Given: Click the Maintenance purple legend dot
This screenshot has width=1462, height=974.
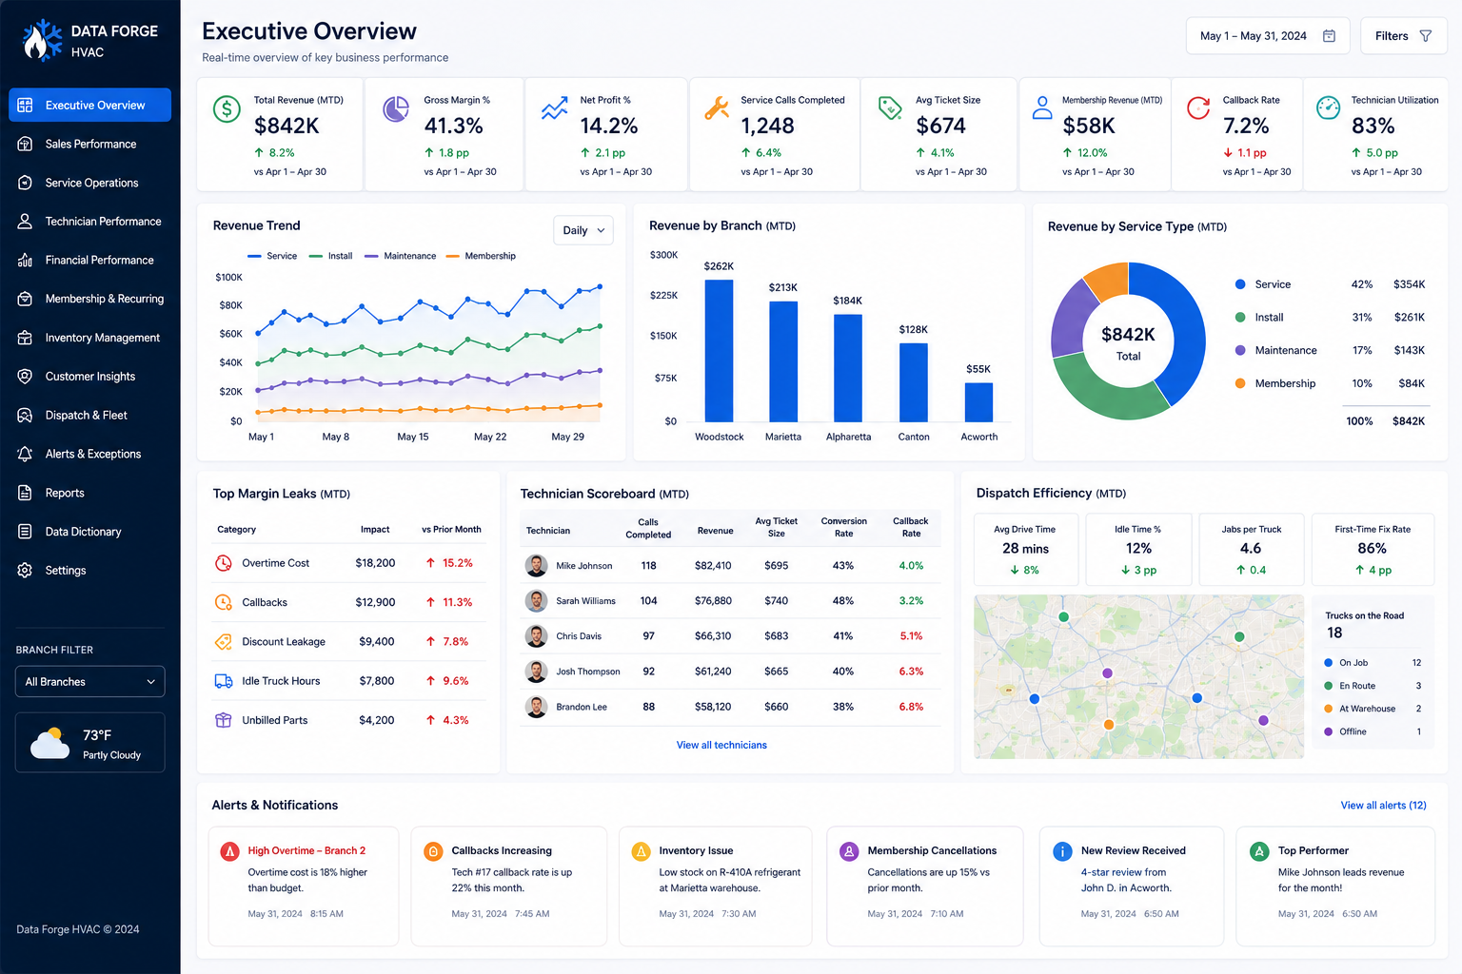Looking at the screenshot, I should 1240,350.
